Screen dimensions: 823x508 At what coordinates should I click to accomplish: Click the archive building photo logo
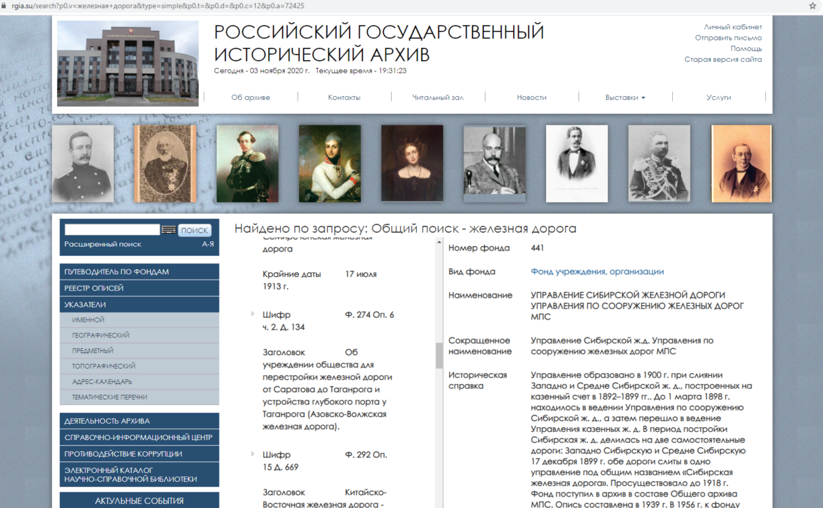(128, 63)
